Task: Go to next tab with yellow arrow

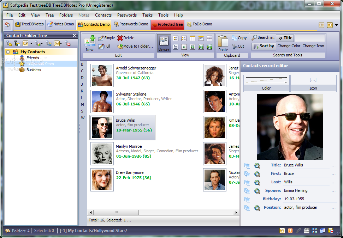Action: pos(330,25)
